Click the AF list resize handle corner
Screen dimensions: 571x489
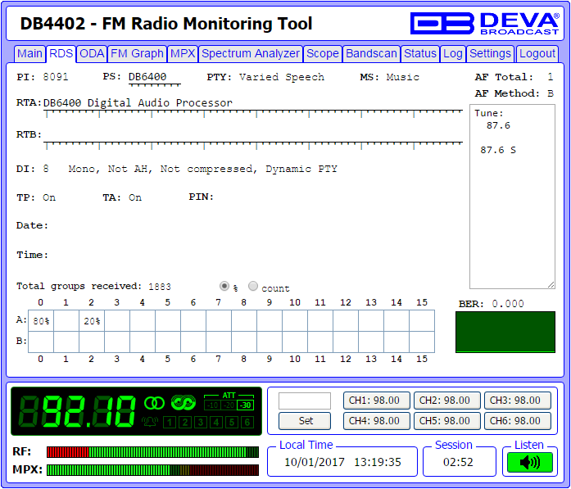tap(551, 285)
